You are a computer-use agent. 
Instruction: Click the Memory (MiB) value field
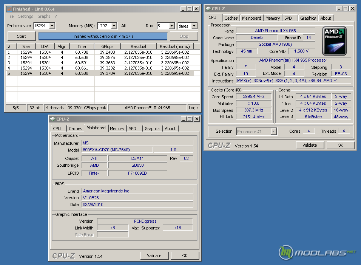coord(105,26)
